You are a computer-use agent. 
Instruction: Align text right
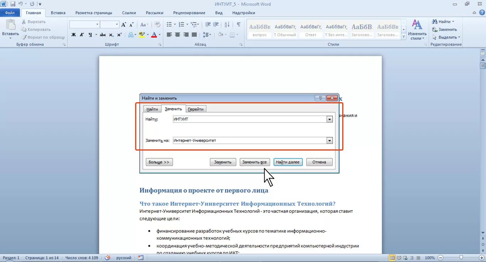point(186,34)
